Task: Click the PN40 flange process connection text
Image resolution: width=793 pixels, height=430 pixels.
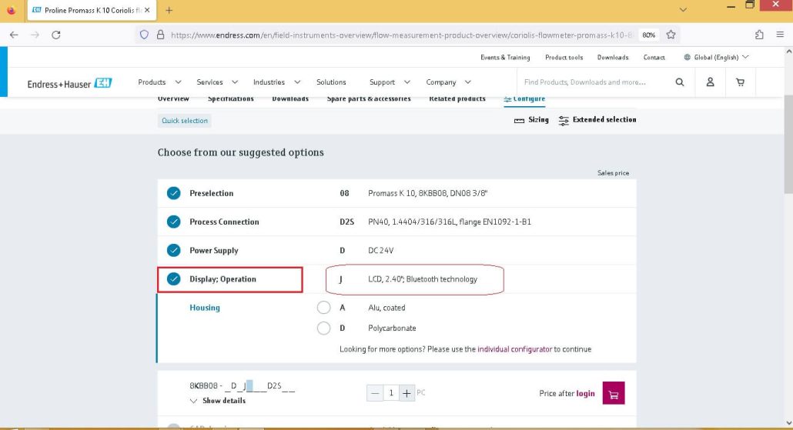Action: point(450,222)
